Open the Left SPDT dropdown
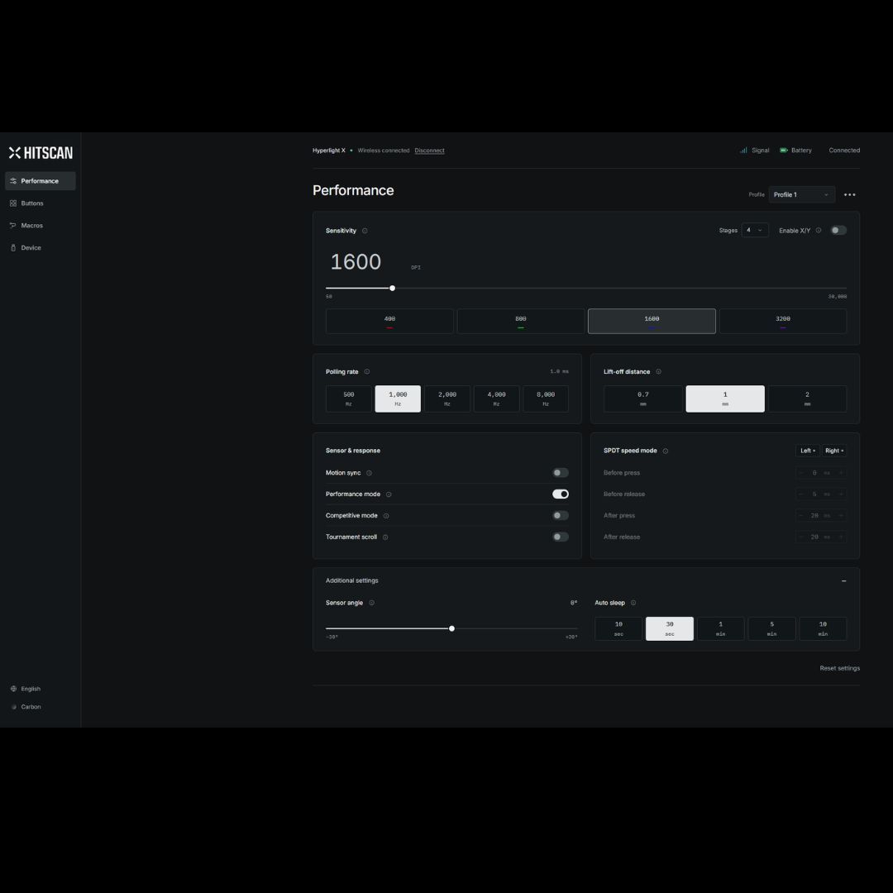 [808, 451]
